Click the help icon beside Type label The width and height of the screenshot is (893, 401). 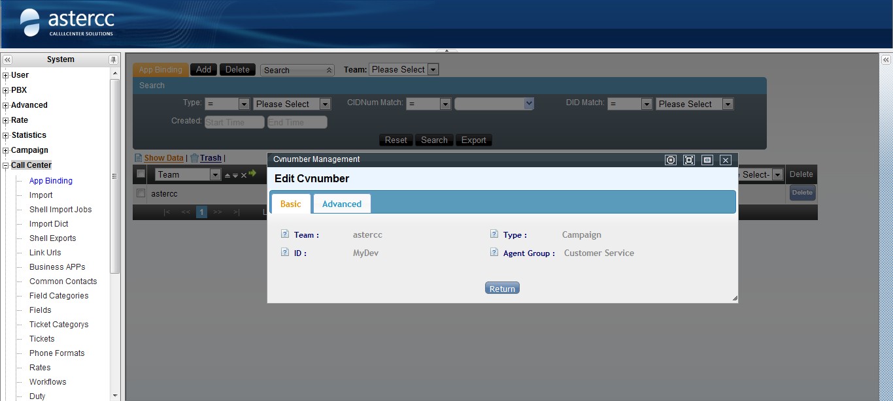[x=494, y=234]
